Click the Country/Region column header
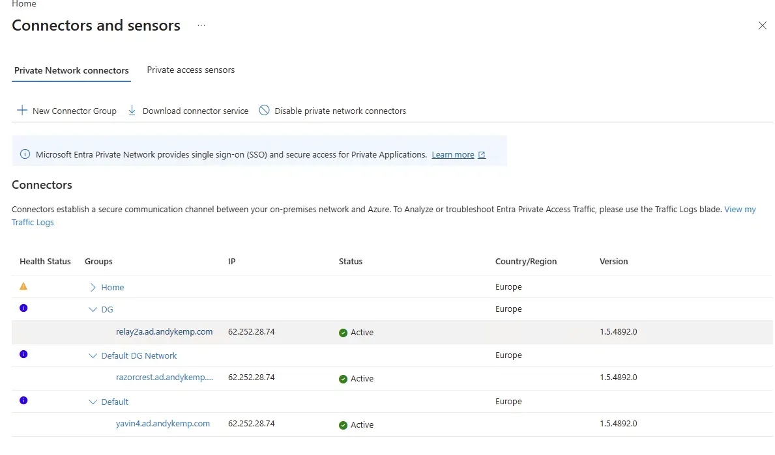Viewport: 775px width, 455px height. click(x=526, y=262)
